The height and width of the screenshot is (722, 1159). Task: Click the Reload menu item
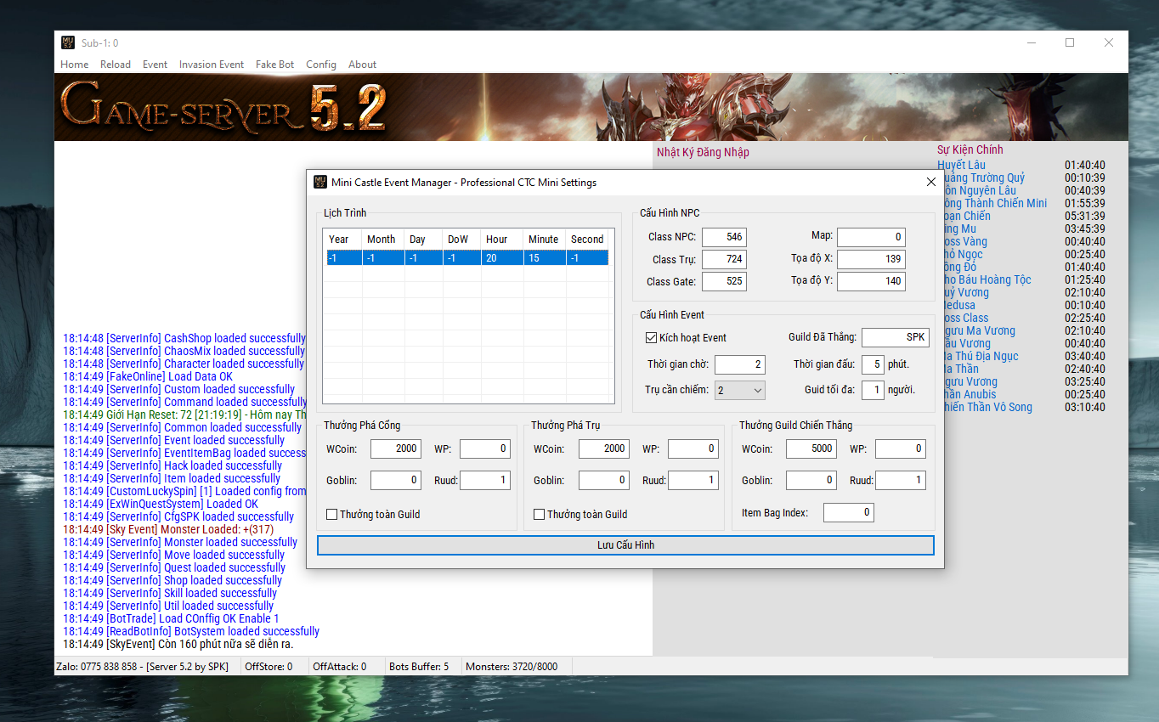[x=116, y=65]
